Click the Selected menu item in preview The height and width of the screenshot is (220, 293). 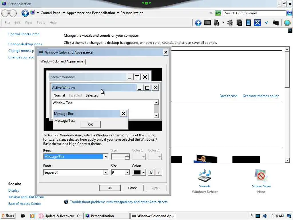click(92, 95)
